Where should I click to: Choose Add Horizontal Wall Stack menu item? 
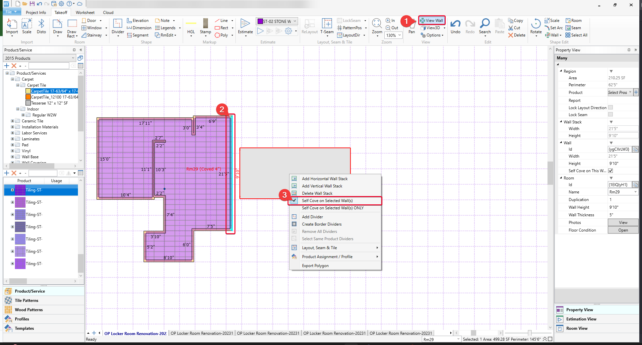(x=325, y=179)
